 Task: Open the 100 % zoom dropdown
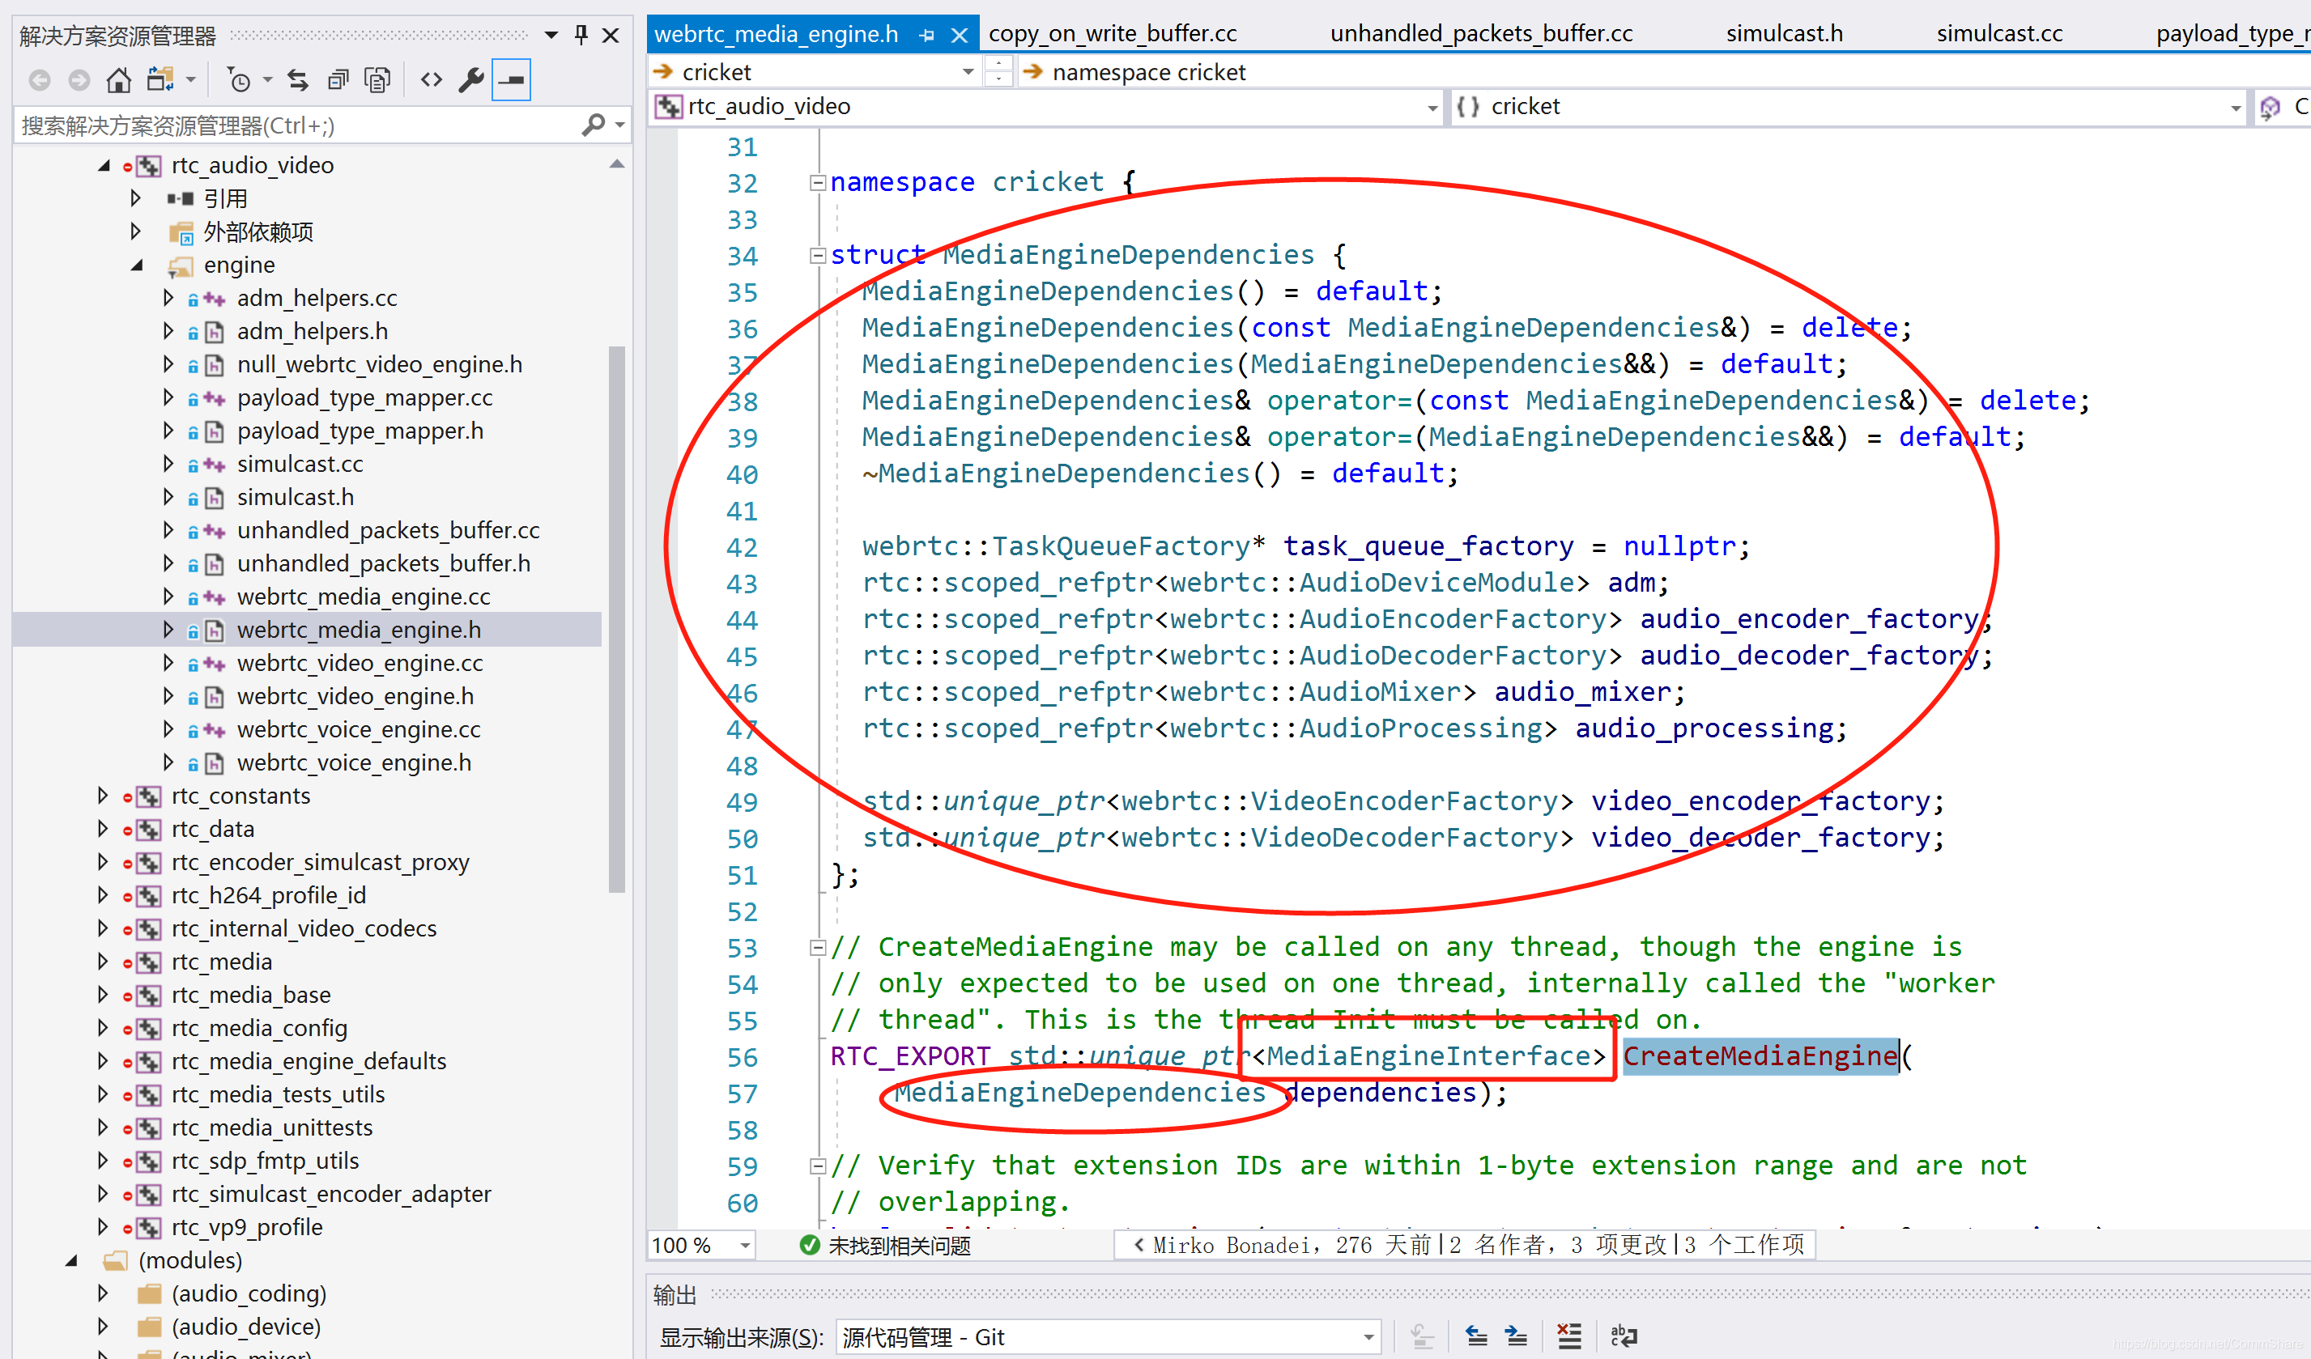[x=745, y=1246]
